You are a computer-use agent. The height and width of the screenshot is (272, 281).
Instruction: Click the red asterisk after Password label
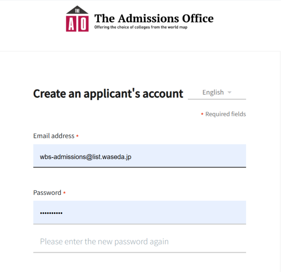(64, 193)
